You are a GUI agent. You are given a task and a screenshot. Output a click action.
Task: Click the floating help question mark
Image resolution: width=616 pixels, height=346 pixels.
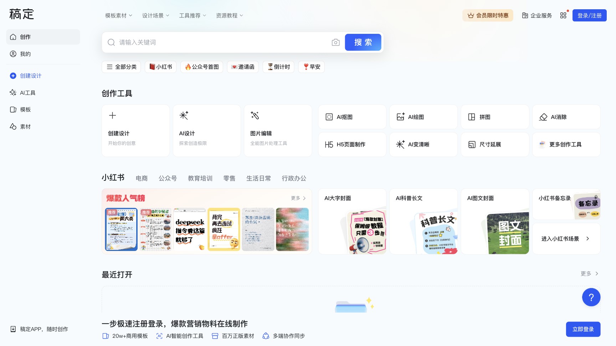click(x=591, y=297)
